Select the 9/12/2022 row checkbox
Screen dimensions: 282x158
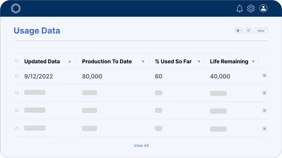[x=17, y=76]
